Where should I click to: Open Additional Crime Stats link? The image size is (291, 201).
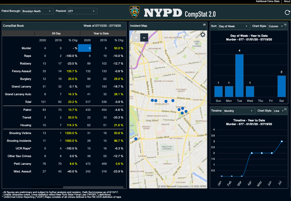click(267, 1)
